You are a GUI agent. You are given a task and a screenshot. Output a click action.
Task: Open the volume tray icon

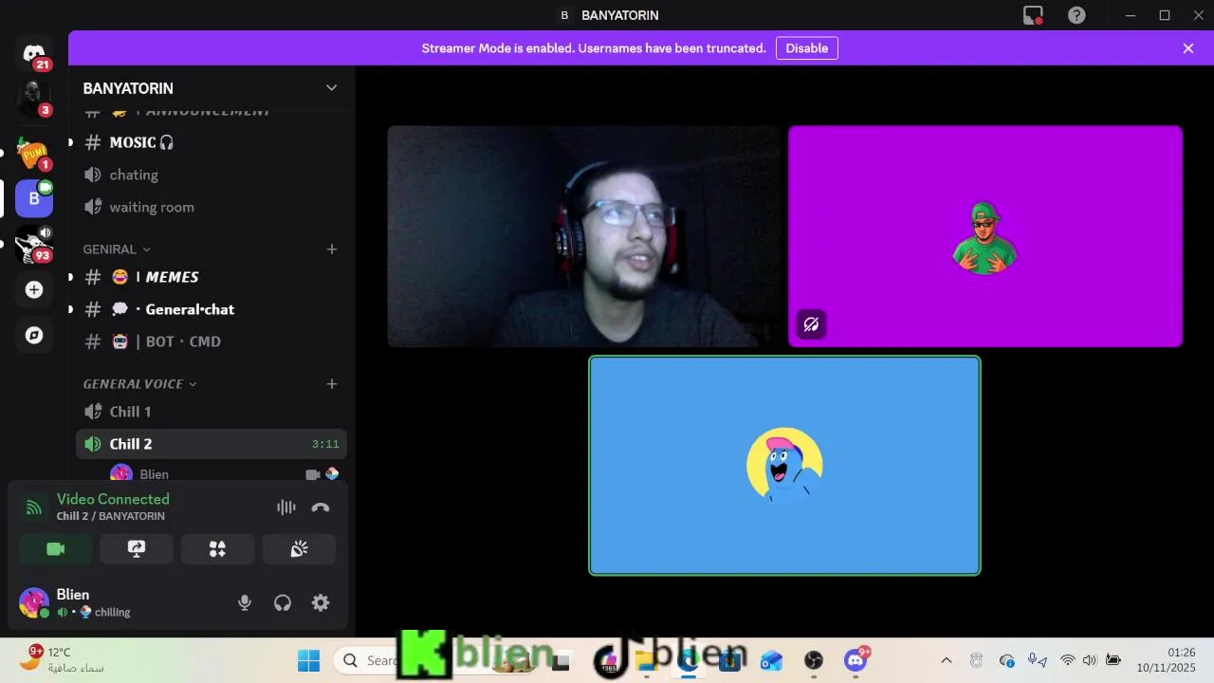pyautogui.click(x=1090, y=660)
